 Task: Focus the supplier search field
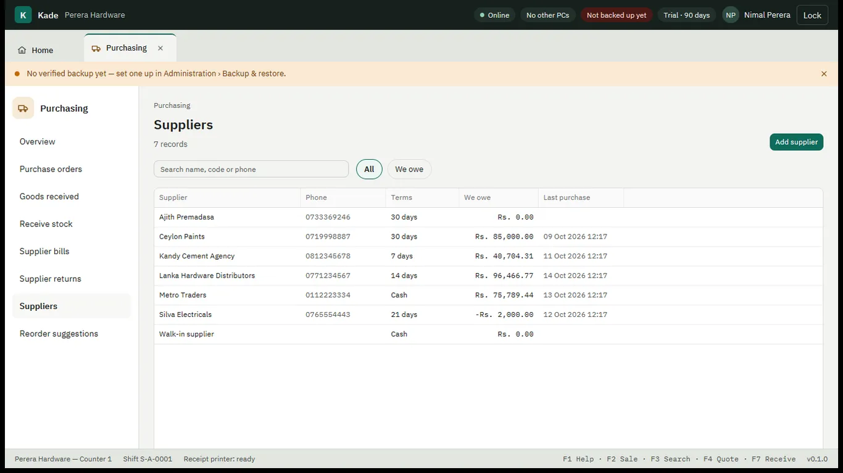coord(251,169)
